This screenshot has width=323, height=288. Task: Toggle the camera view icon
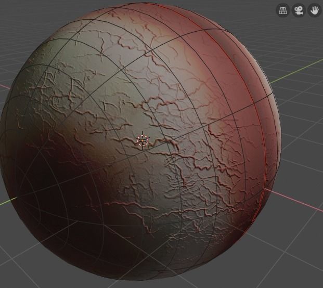(299, 10)
